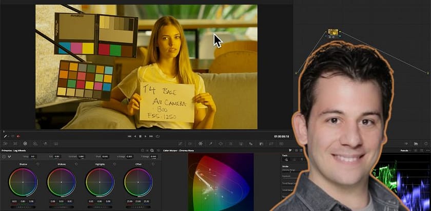Screen dimensions: 431x211
Task: Reset the Highlight wheel
Action: (x=114, y=164)
